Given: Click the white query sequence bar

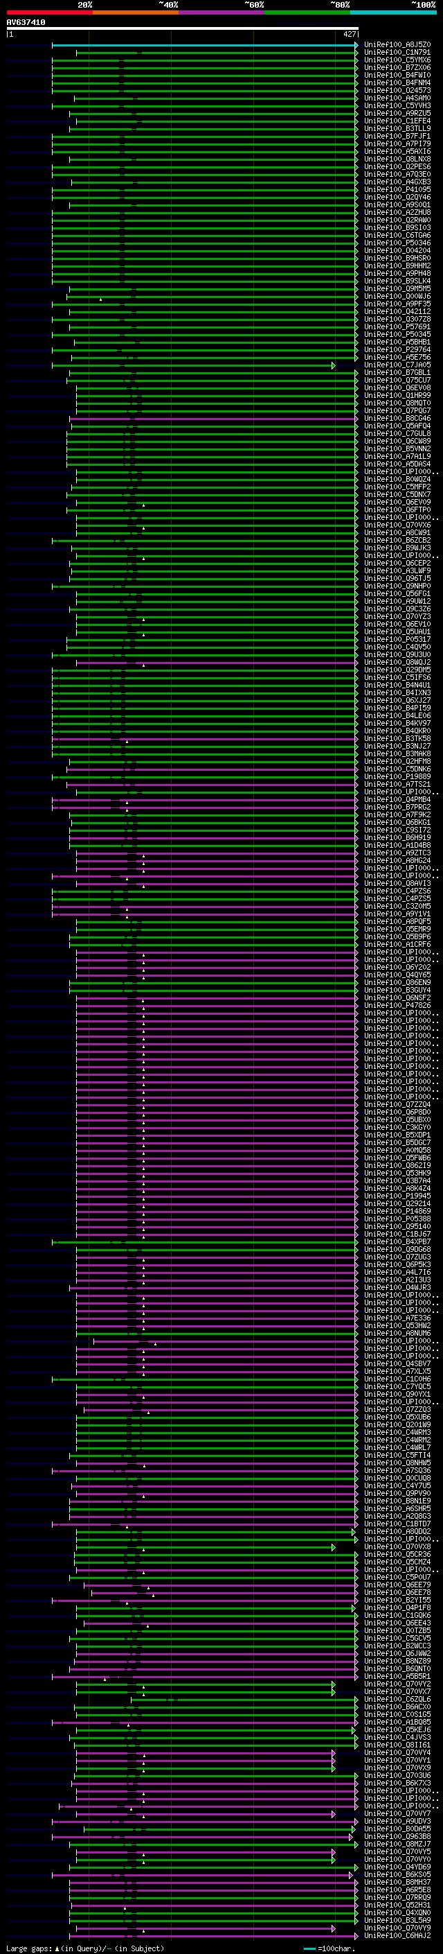Looking at the screenshot, I should click(183, 29).
